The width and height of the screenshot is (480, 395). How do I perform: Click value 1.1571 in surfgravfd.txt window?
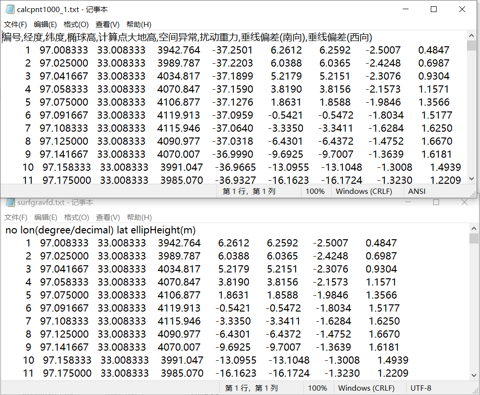pos(382,282)
